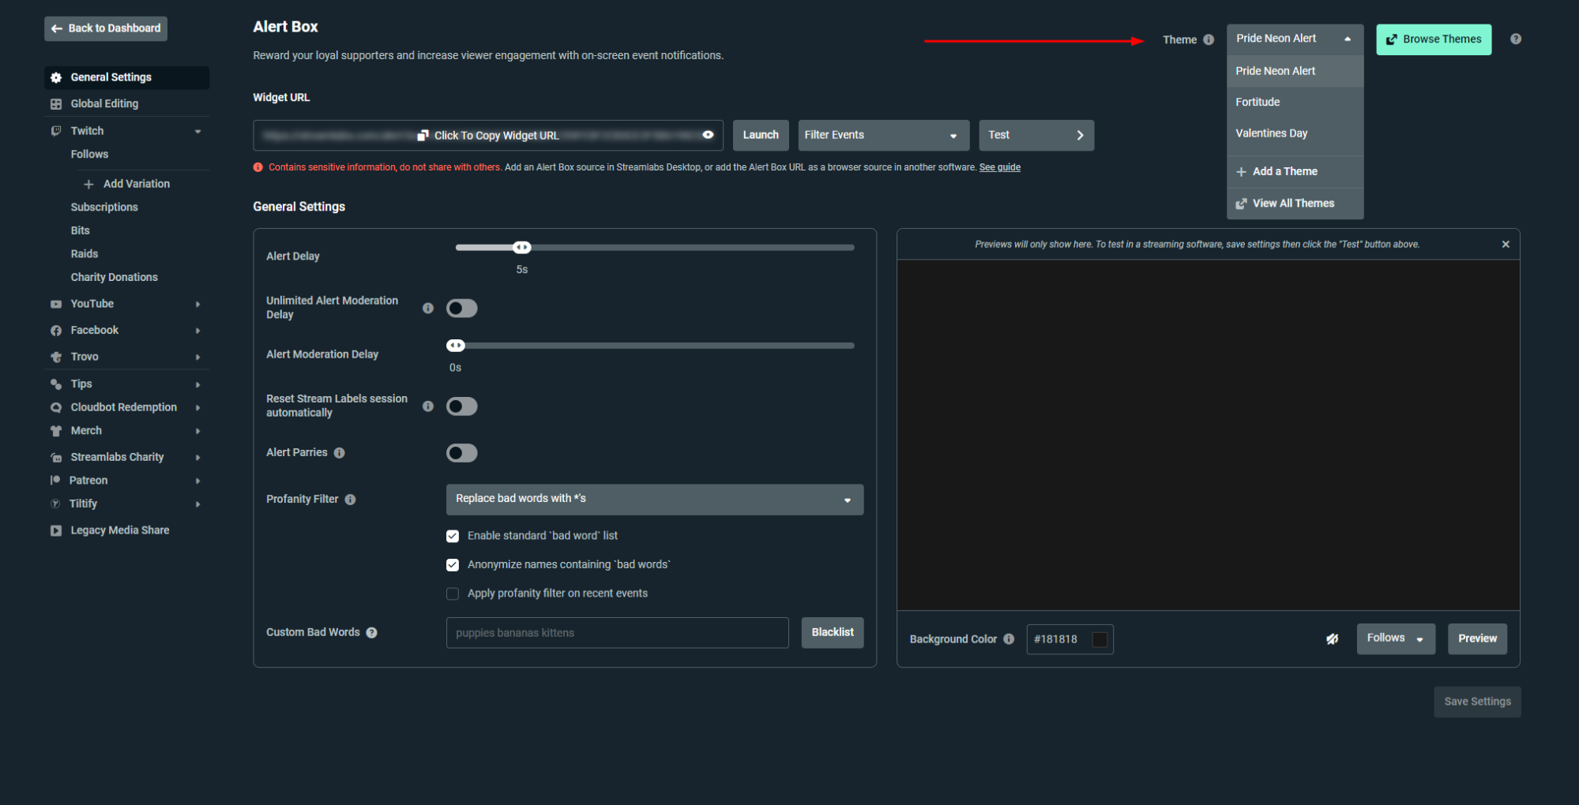
Task: Open the Profanity Filter dropdown
Action: [x=654, y=500]
